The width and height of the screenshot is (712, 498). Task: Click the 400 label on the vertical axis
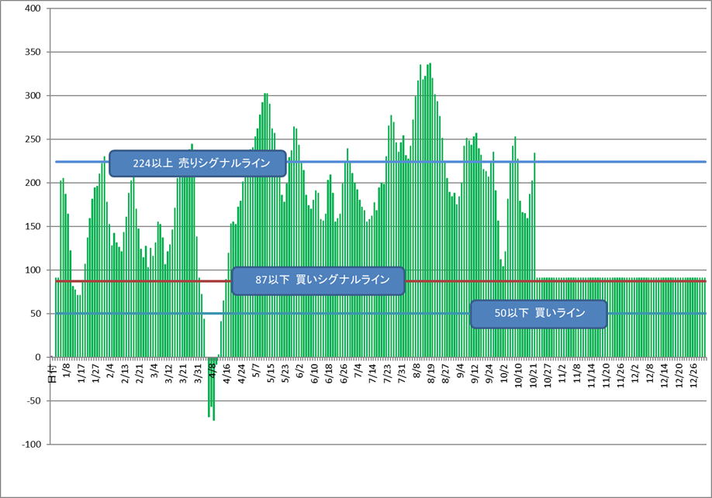[34, 9]
